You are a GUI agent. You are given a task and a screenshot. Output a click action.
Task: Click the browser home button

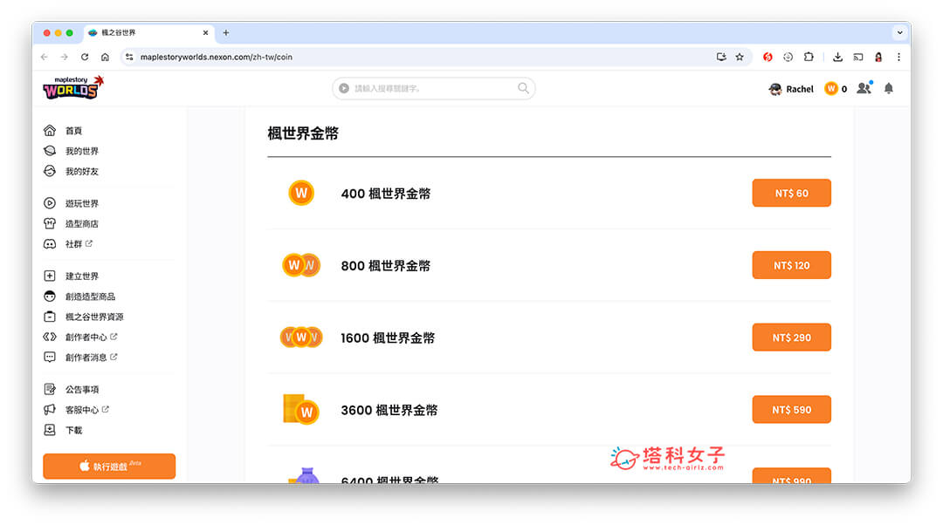tap(106, 57)
